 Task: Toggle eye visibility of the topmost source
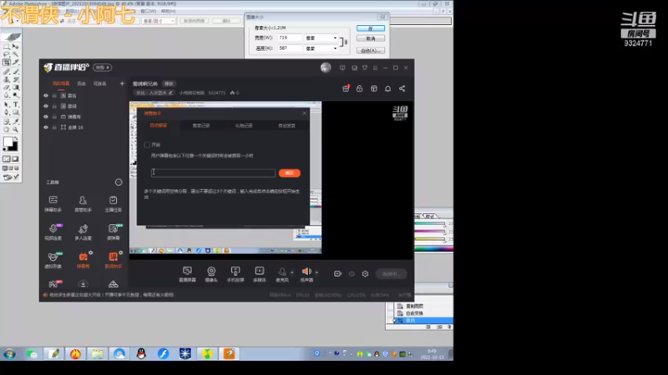pyautogui.click(x=46, y=96)
